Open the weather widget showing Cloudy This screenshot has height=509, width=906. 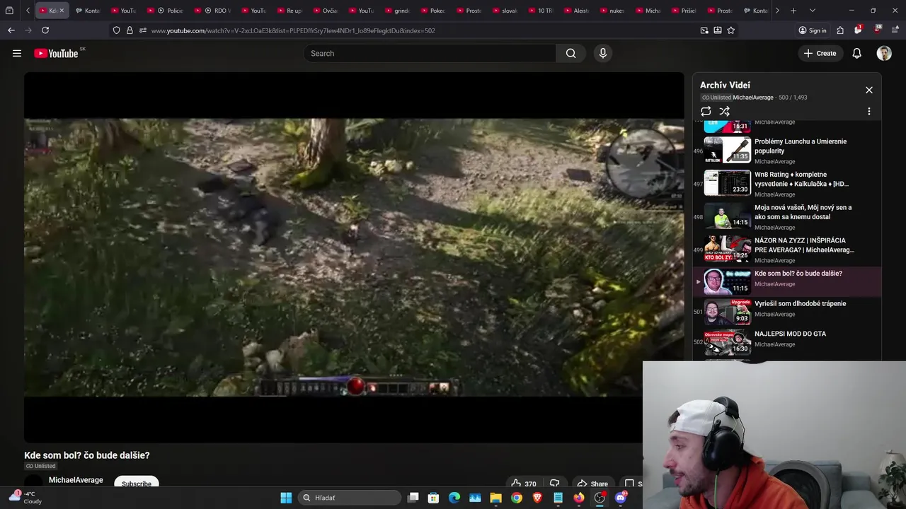click(x=25, y=498)
